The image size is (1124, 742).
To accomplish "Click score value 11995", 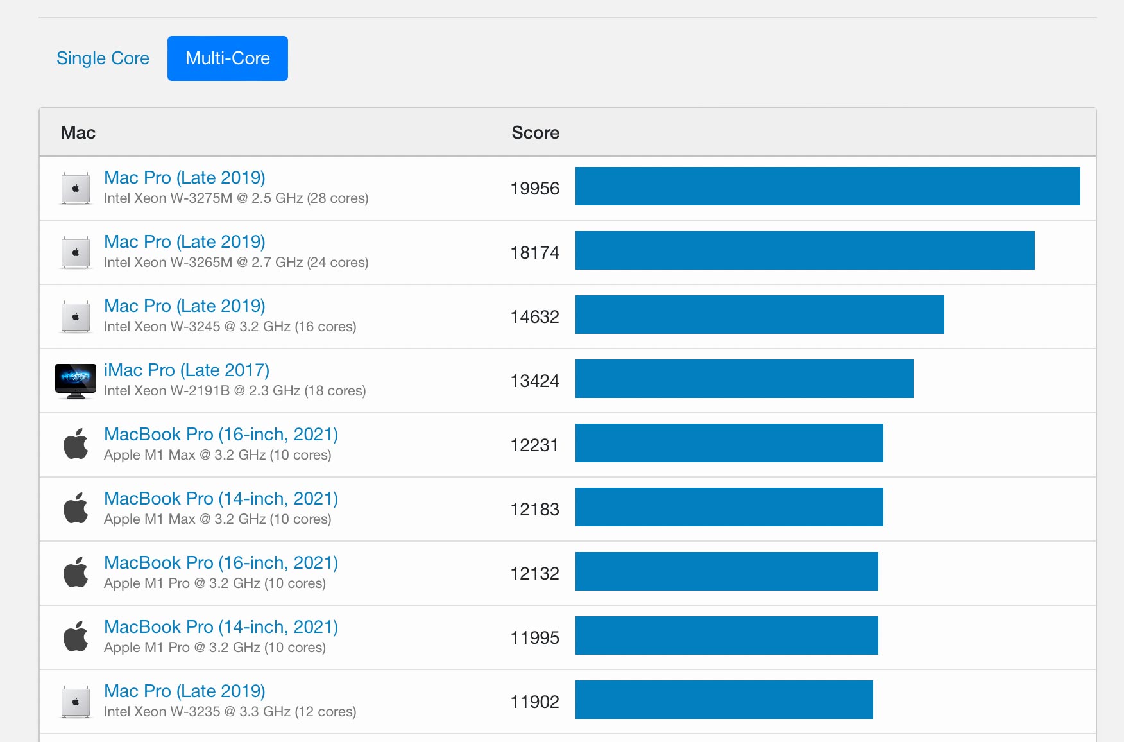I will [x=535, y=638].
